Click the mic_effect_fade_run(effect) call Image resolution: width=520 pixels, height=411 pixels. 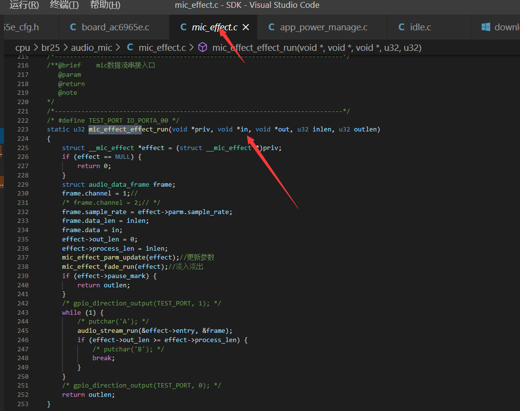(x=115, y=267)
